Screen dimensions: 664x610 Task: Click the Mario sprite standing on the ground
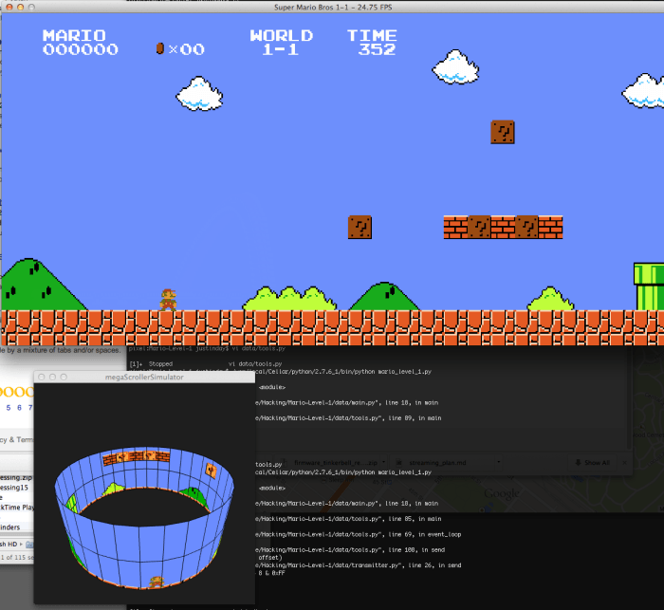point(167,298)
